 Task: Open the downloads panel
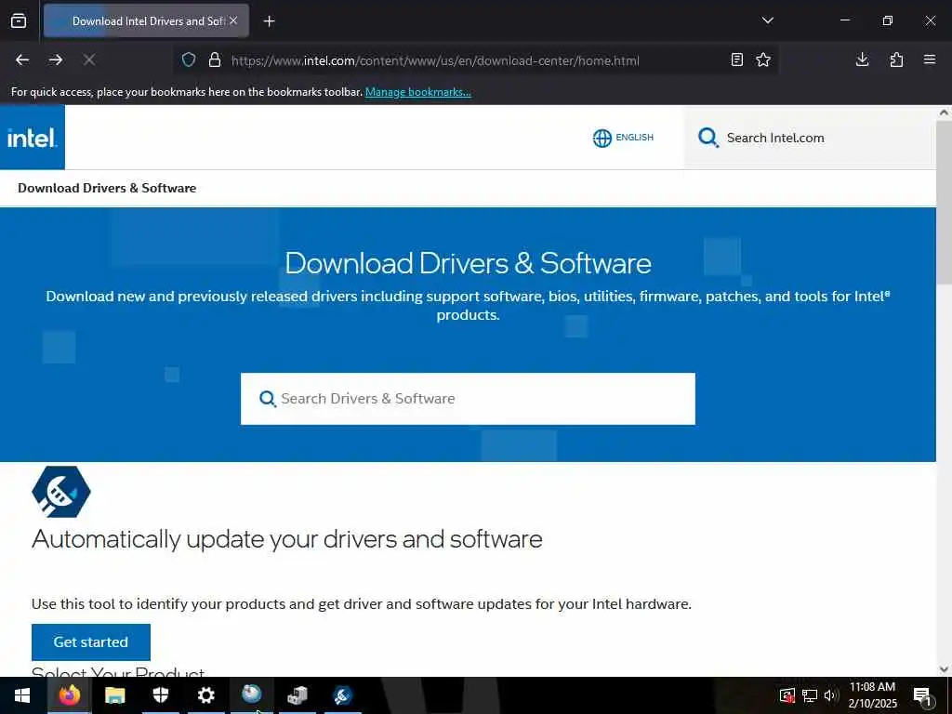tap(862, 59)
